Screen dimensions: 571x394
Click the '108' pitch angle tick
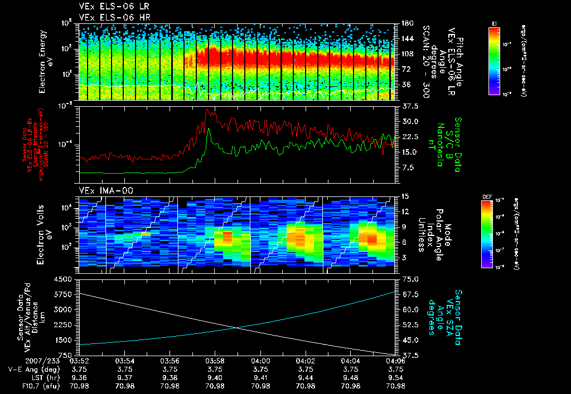click(407, 54)
